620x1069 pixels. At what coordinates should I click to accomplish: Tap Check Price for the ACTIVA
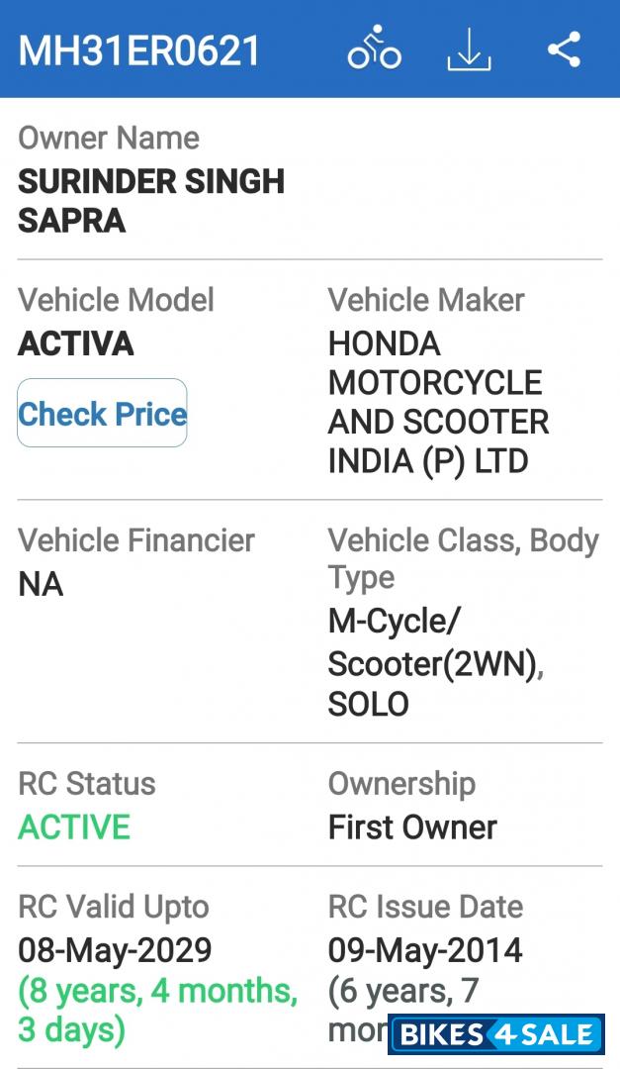coord(102,413)
